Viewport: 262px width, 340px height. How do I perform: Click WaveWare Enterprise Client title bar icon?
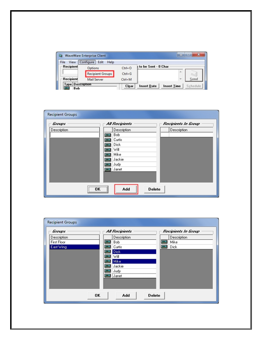click(x=61, y=55)
